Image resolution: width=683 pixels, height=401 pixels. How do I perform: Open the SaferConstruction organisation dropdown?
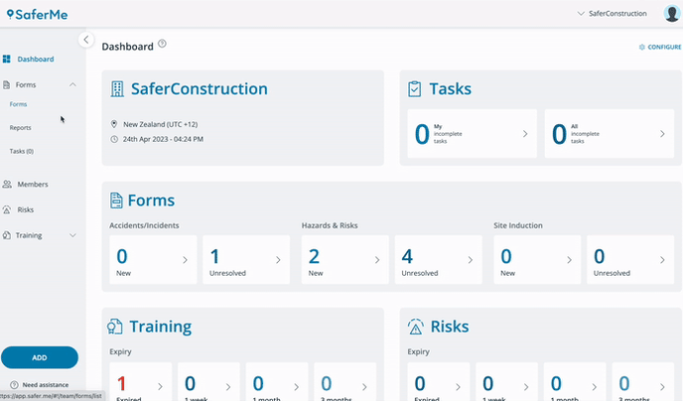click(613, 14)
